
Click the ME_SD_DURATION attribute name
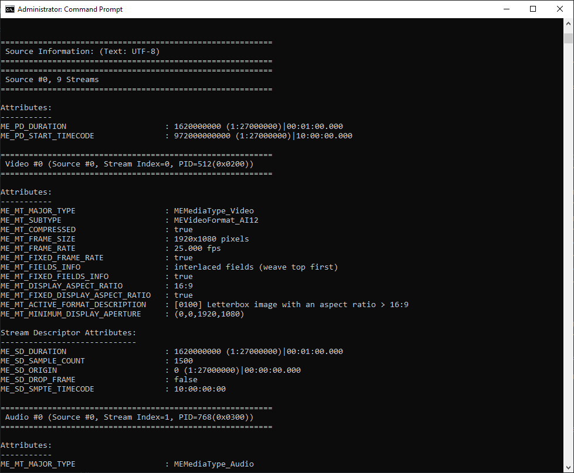33,352
